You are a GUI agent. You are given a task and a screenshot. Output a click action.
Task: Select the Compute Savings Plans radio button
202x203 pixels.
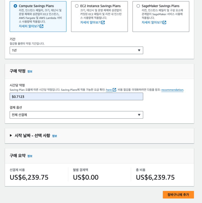pyautogui.click(x=15, y=6)
